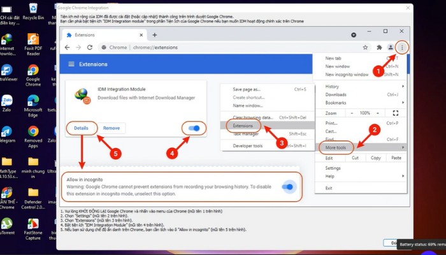Viewport: 446px width, 255px height.
Task: Choose Save page as from the submenu
Action: click(x=268, y=89)
